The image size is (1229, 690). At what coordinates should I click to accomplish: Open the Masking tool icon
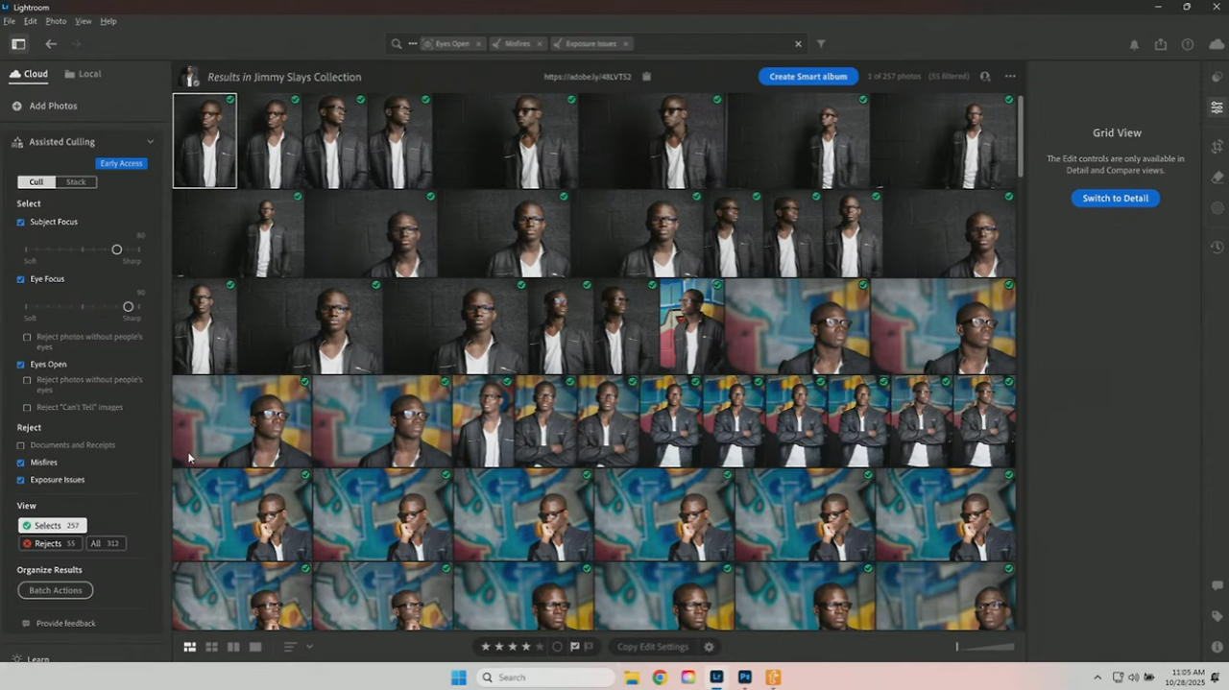[1217, 208]
